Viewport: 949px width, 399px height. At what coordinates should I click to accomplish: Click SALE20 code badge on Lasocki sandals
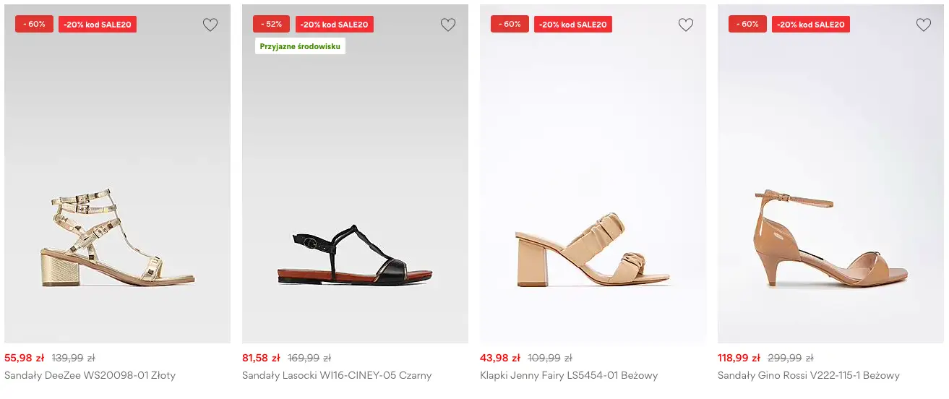335,25
